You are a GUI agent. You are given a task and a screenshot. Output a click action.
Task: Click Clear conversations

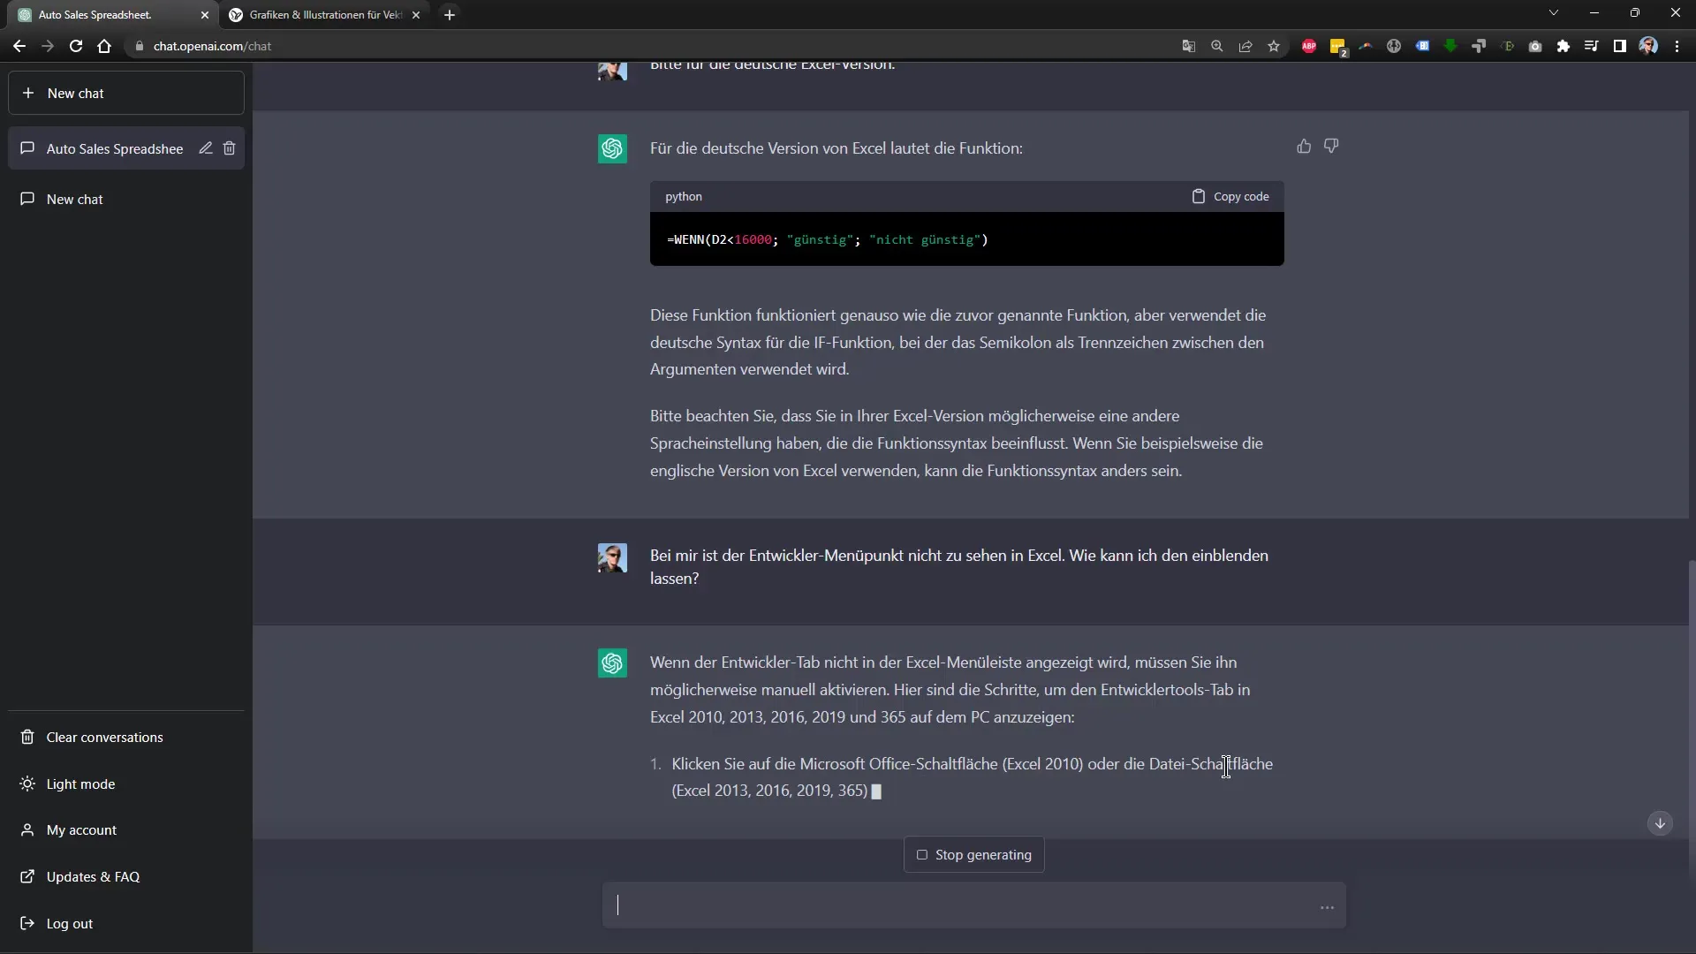coord(126,737)
